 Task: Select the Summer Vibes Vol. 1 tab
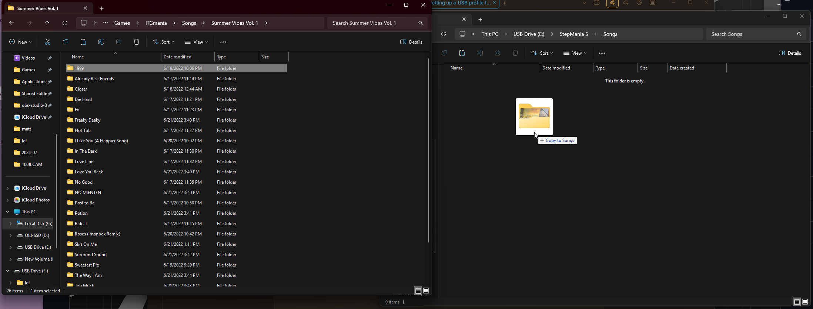(38, 8)
